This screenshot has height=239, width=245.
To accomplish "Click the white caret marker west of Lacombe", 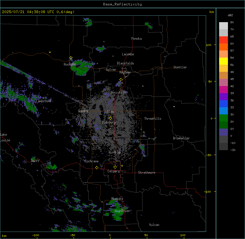I will pos(113,56).
